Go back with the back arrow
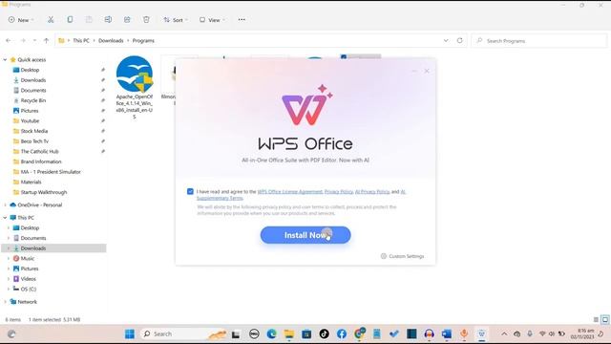Image resolution: width=611 pixels, height=344 pixels. 9,40
